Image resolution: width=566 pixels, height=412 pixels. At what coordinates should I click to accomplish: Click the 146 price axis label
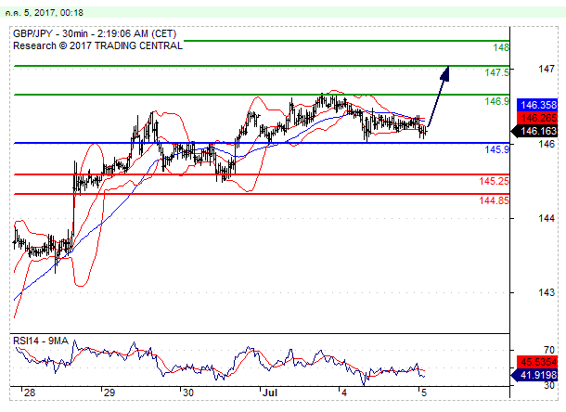click(x=547, y=144)
